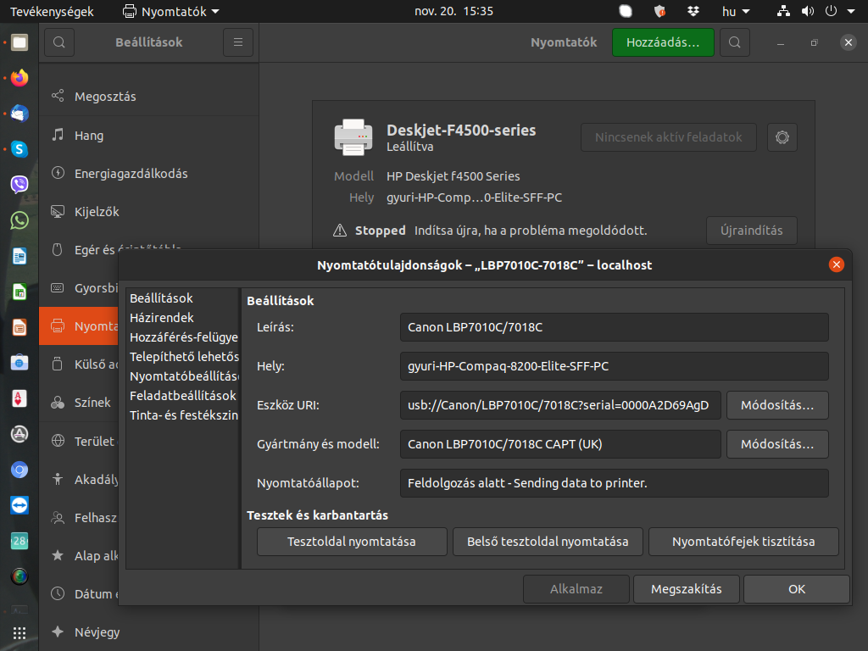Open WhatsApp from the dock
This screenshot has width=868, height=651.
(19, 220)
